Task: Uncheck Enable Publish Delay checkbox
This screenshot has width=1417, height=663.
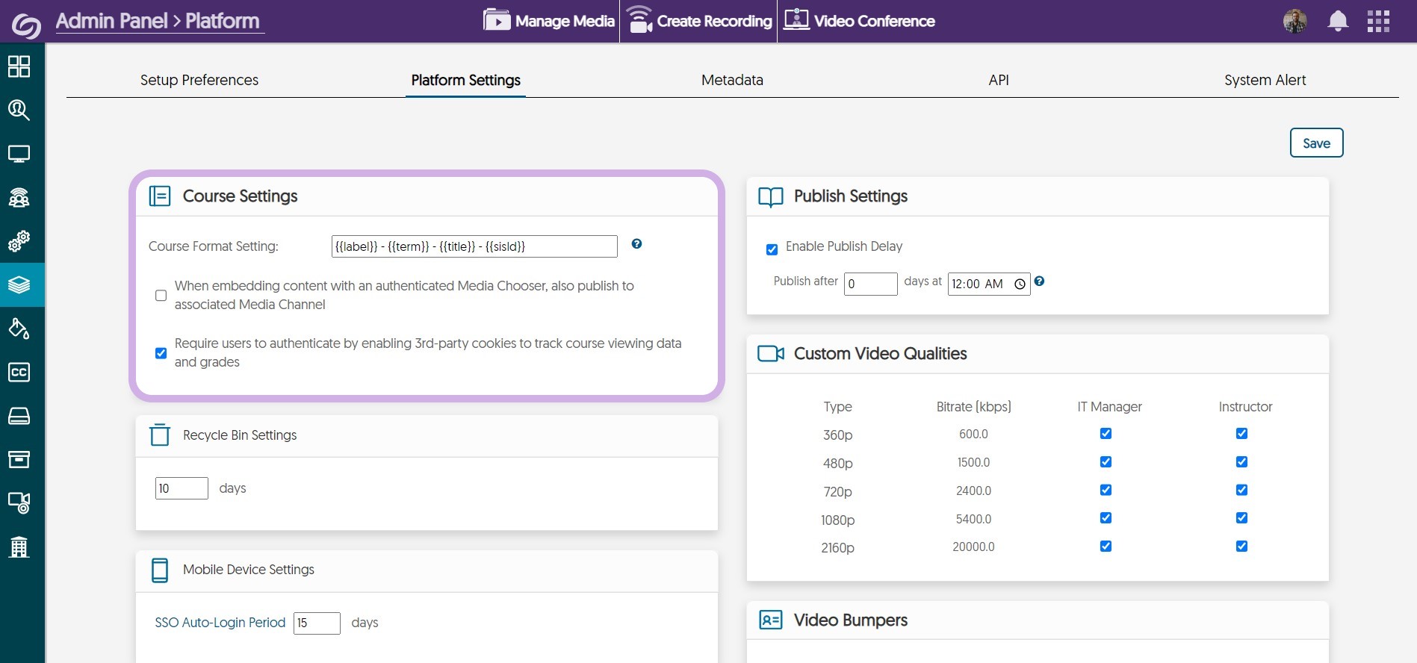Action: [772, 249]
